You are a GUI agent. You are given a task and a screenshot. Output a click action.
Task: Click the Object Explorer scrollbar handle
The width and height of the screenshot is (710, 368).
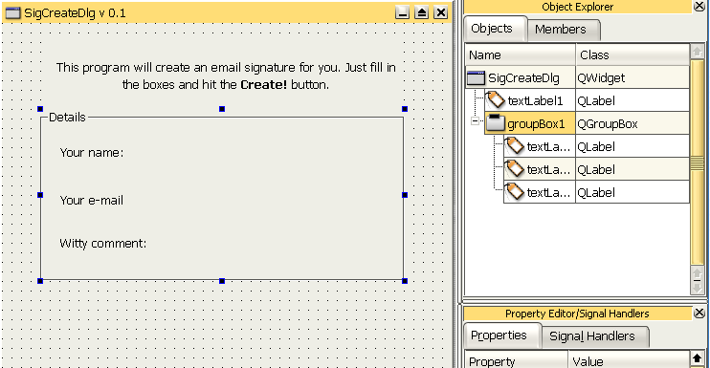[698, 162]
